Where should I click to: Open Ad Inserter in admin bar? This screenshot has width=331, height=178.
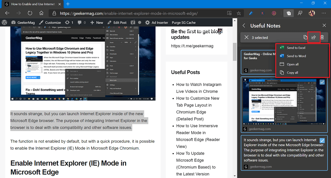click(157, 22)
